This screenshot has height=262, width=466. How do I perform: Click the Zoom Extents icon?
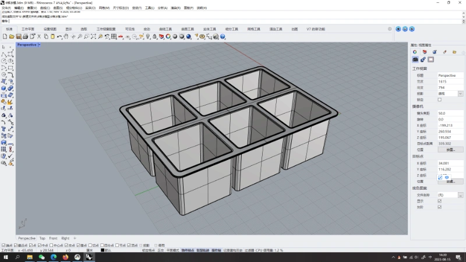(x=93, y=36)
